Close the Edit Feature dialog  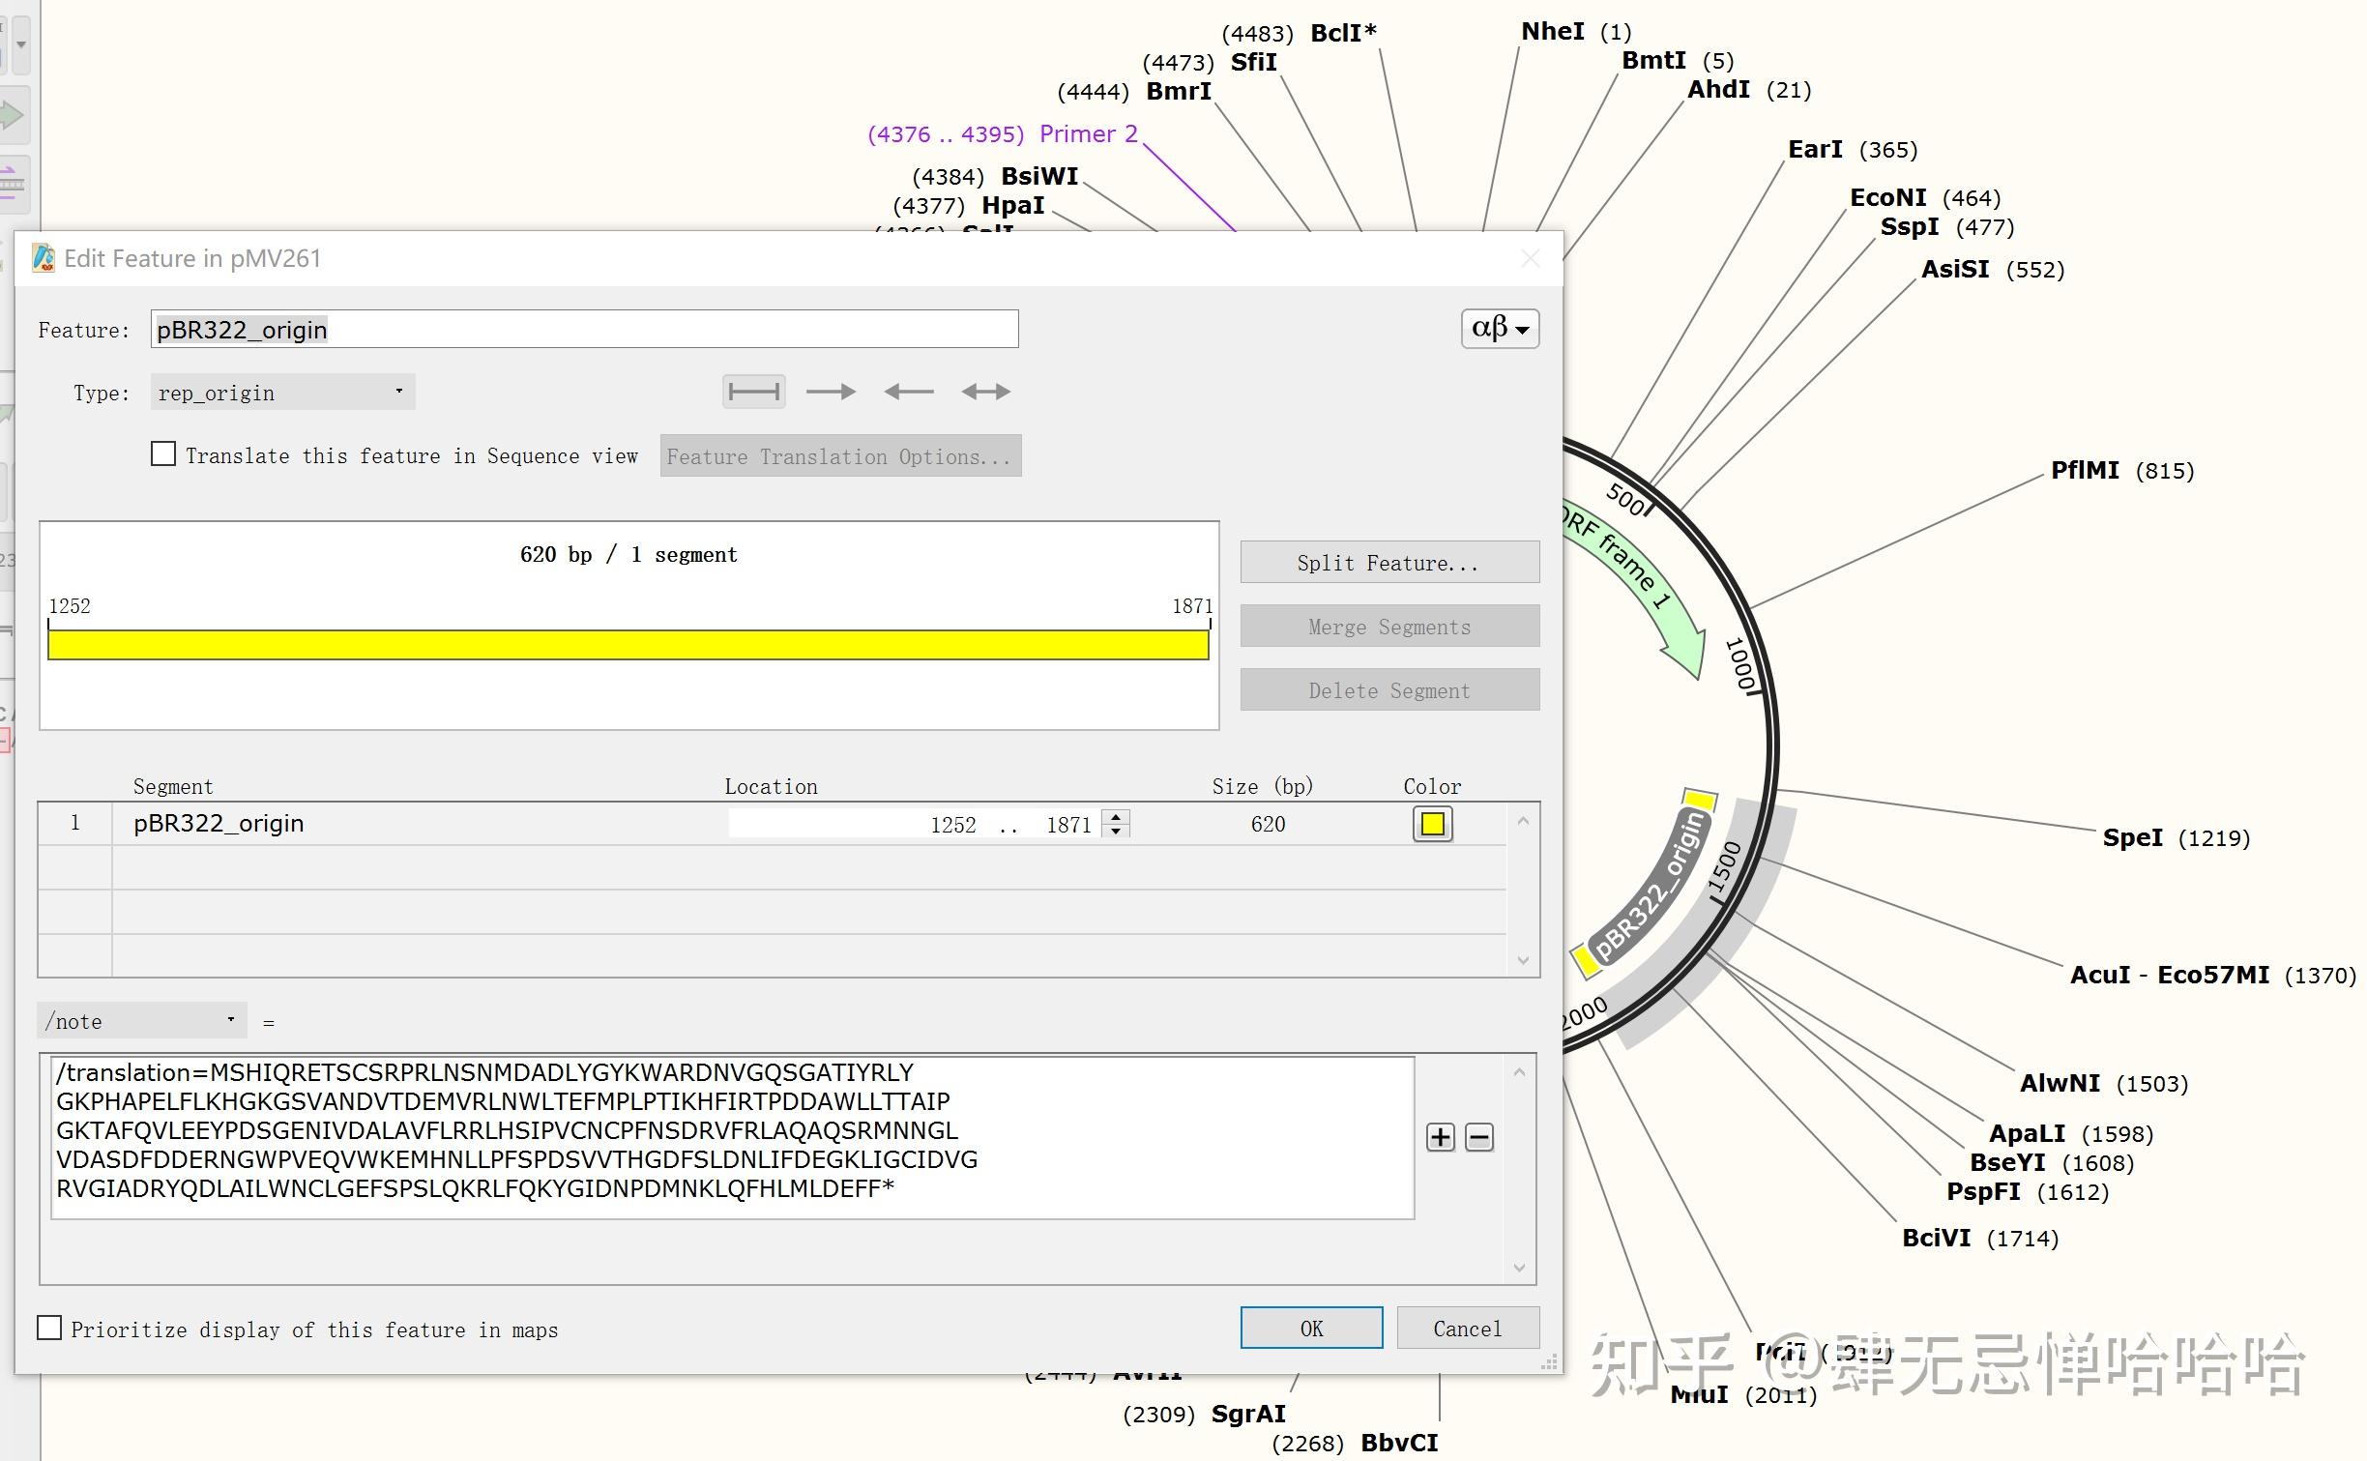[x=1530, y=258]
